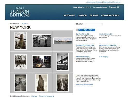
Task: Select the Flatiron Building photo thumbnail
Action: [42, 83]
